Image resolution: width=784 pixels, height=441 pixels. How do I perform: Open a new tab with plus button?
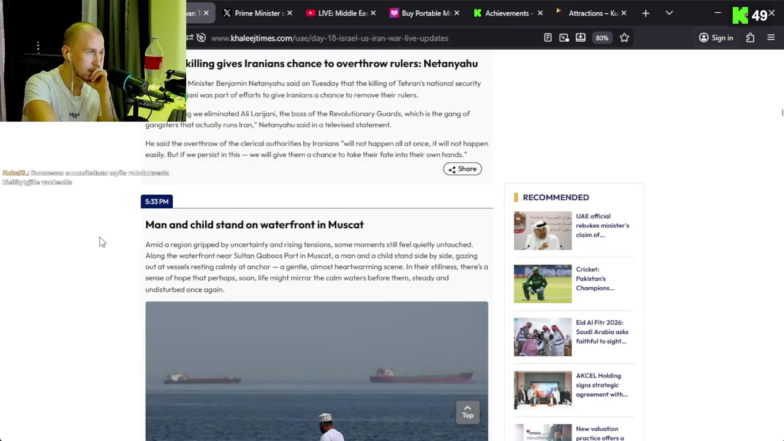pyautogui.click(x=646, y=13)
